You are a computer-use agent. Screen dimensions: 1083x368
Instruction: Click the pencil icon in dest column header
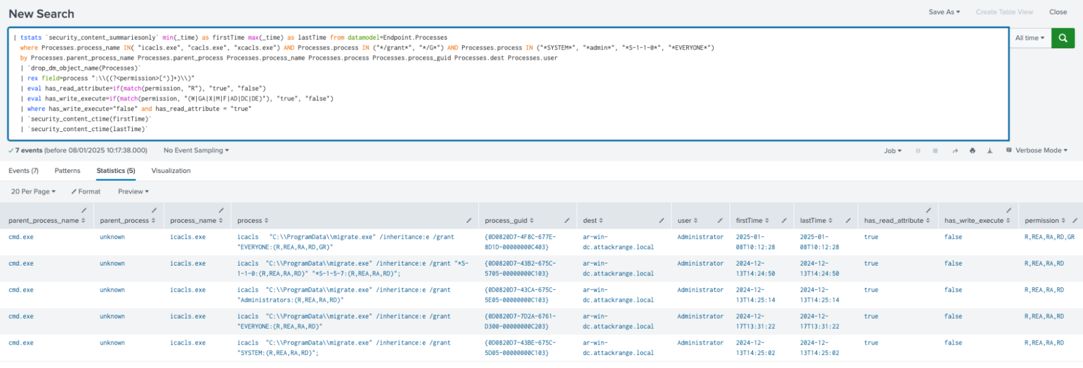[x=662, y=221]
